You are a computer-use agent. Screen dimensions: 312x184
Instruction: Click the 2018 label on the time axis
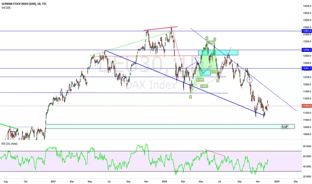pyautogui.click(x=164, y=182)
